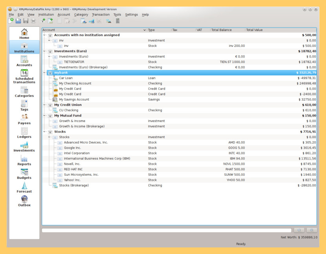Click the Total Balance column header
The image size is (326, 254).
tap(228, 30)
